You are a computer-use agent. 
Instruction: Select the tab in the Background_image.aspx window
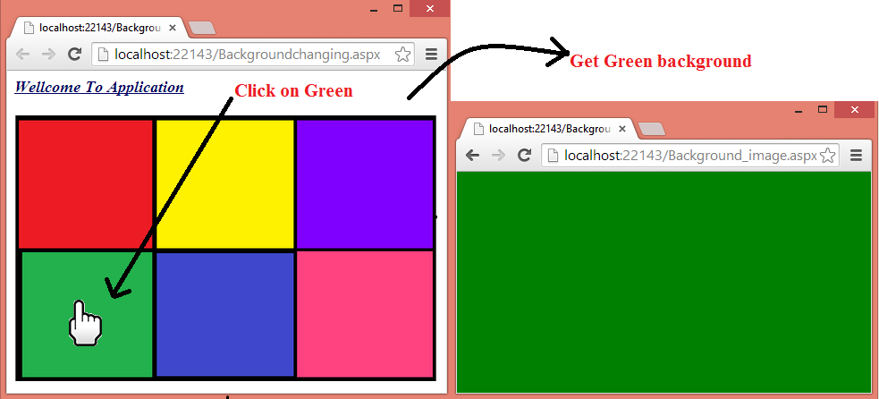tap(547, 129)
